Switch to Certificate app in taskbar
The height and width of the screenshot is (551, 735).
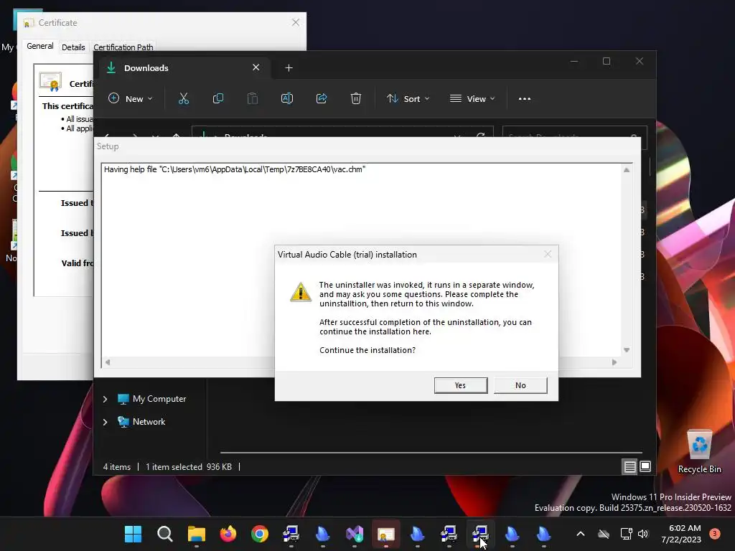click(x=385, y=534)
